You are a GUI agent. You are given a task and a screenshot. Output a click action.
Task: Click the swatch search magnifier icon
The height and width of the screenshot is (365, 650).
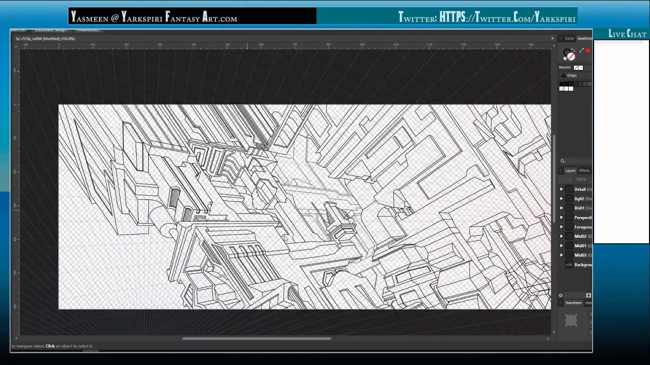[562, 161]
